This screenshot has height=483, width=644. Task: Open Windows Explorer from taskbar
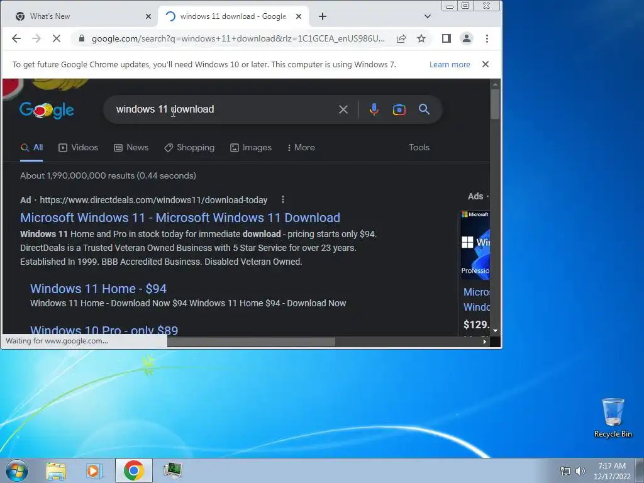[x=56, y=470]
